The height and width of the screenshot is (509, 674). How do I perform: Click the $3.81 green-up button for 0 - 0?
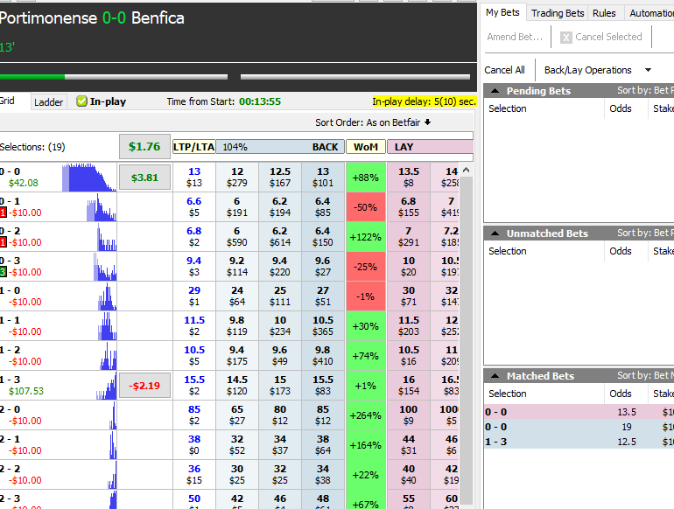click(x=144, y=178)
